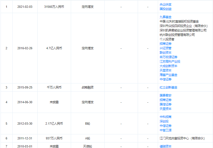Image resolution: width=213 pixels, height=148 pixels.
Task: Click row number 5 cell
Action: (x=6, y=124)
